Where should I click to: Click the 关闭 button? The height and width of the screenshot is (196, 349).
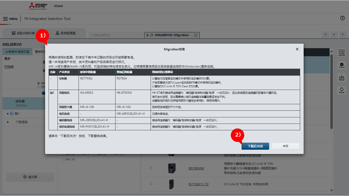pos(285,146)
